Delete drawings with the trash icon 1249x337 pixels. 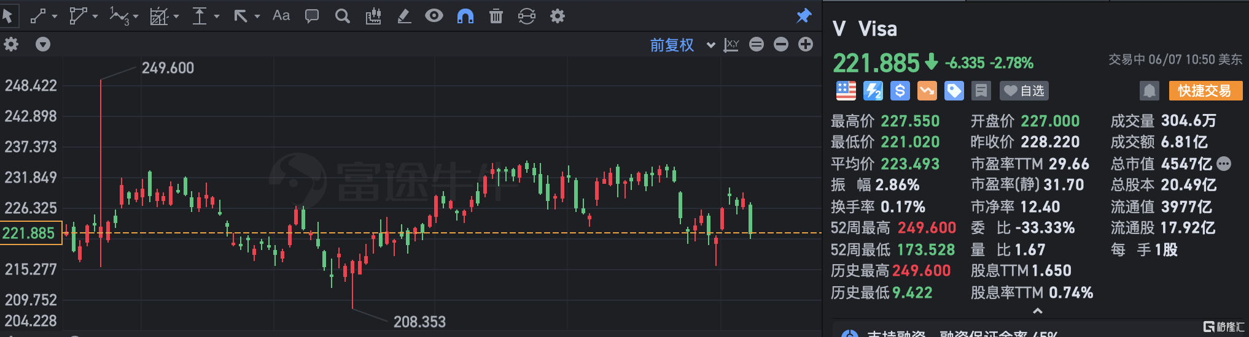(x=496, y=17)
